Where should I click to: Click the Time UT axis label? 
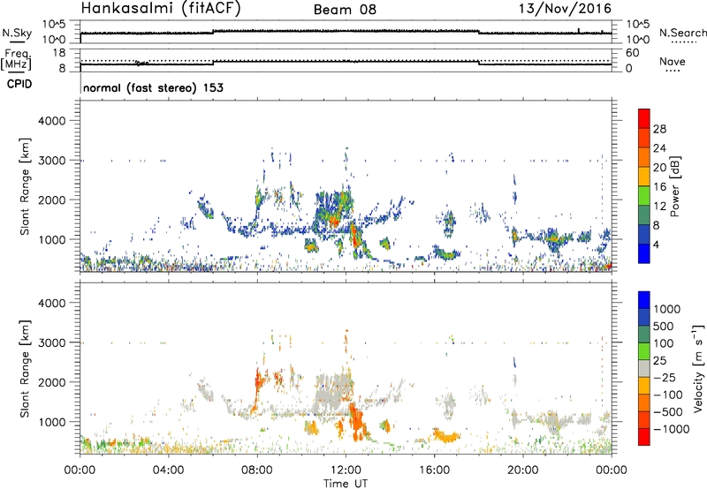tap(346, 484)
